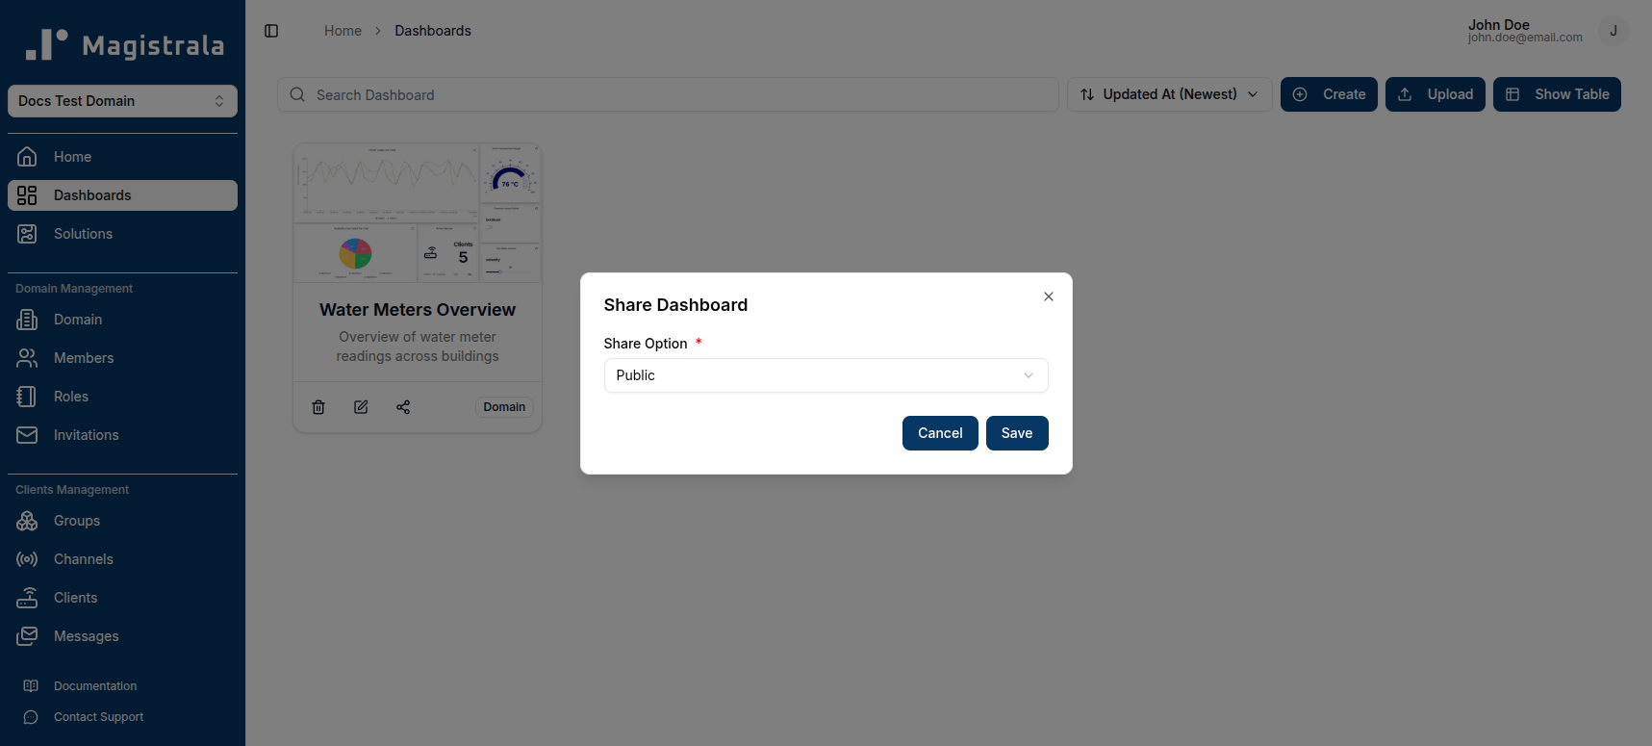The image size is (1652, 746).
Task: Click the Documentation book icon
Action: pos(31,686)
